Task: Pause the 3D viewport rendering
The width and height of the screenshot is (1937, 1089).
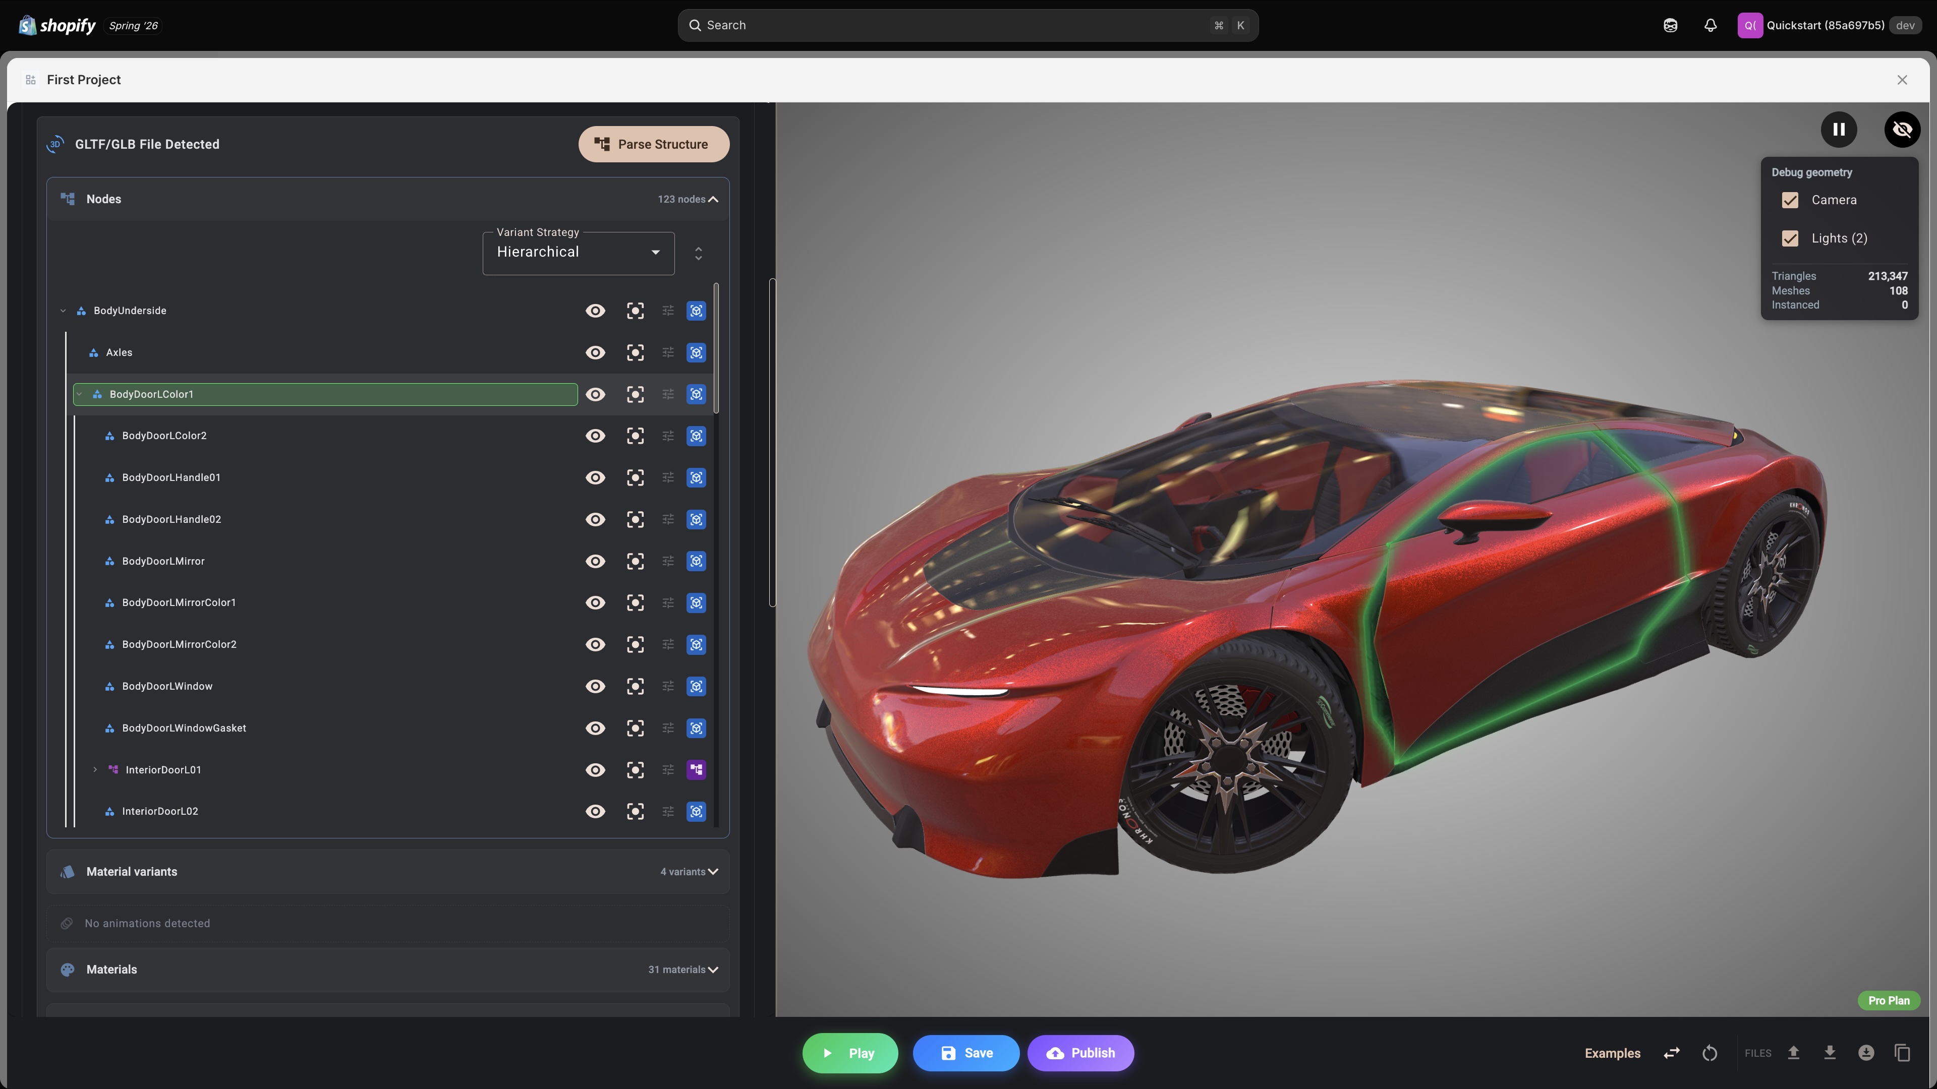Action: point(1839,129)
